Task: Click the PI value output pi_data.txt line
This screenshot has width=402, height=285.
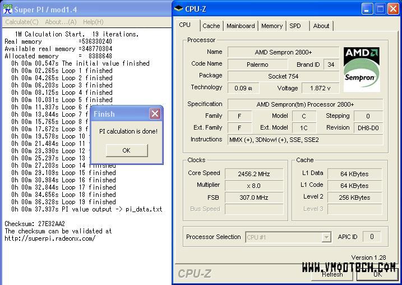Action: pyautogui.click(x=87, y=209)
